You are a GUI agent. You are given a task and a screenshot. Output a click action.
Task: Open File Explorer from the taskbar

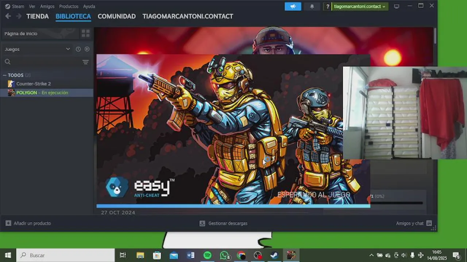140,255
